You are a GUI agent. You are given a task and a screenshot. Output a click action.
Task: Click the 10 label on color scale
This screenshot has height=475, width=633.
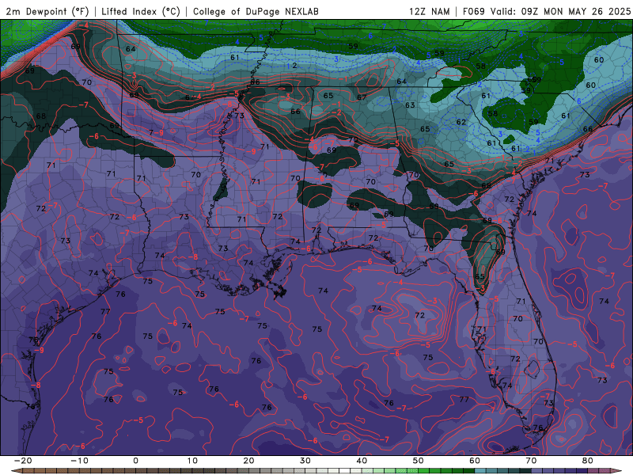click(x=192, y=461)
